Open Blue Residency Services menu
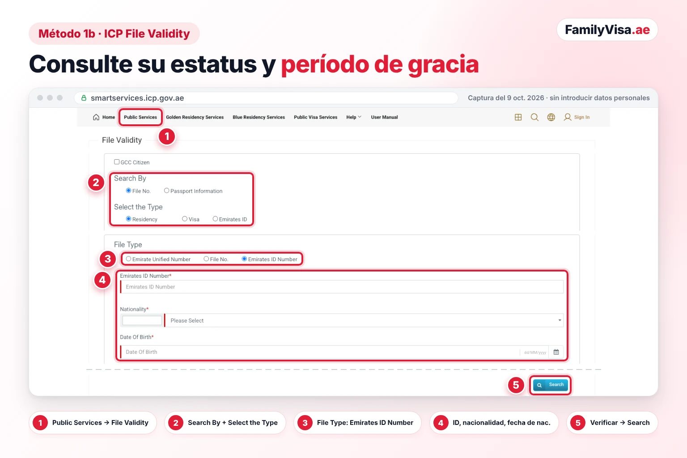Image resolution: width=687 pixels, height=458 pixels. (259, 117)
